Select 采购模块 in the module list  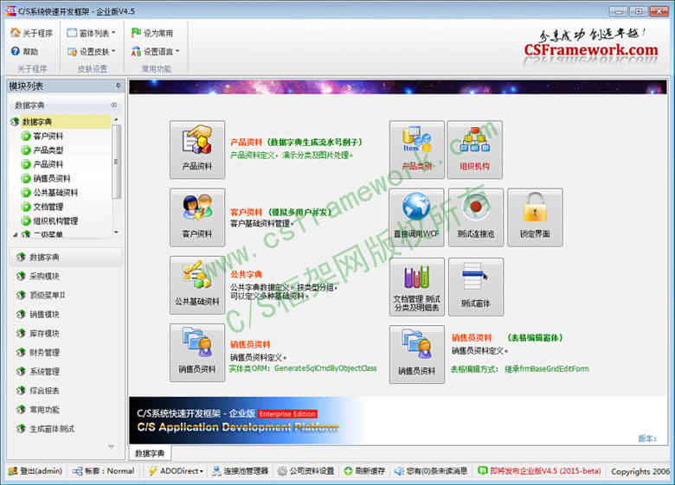click(x=44, y=277)
